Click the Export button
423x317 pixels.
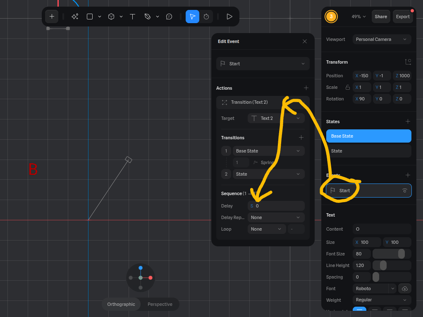403,17
